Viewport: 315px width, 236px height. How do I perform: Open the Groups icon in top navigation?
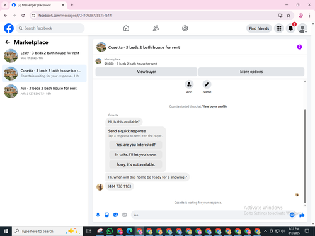(x=185, y=28)
